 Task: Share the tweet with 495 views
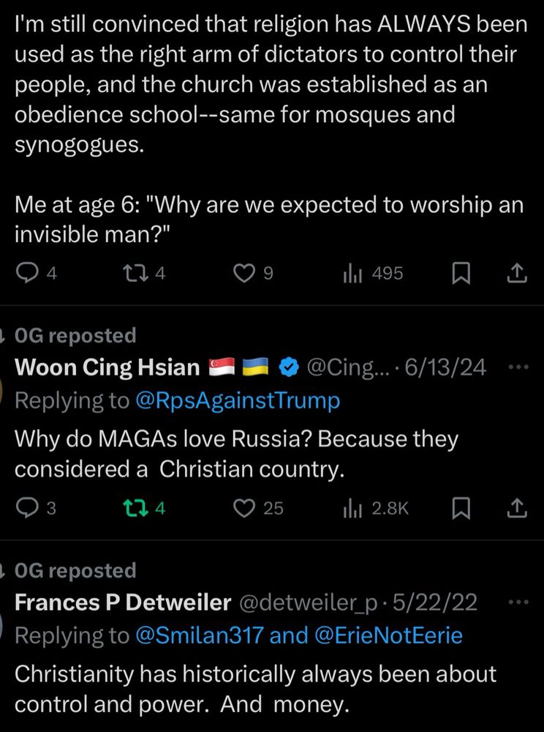pos(516,274)
